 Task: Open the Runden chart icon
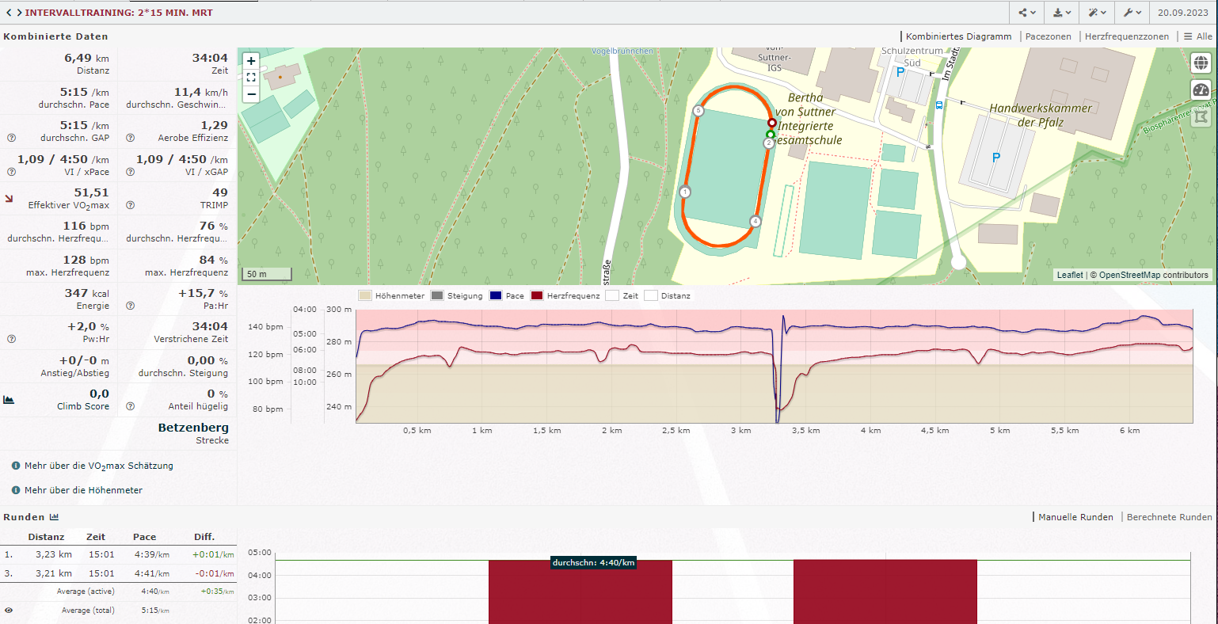coord(55,517)
